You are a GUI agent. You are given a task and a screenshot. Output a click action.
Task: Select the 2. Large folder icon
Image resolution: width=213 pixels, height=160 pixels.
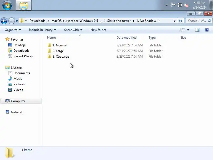[49, 51]
